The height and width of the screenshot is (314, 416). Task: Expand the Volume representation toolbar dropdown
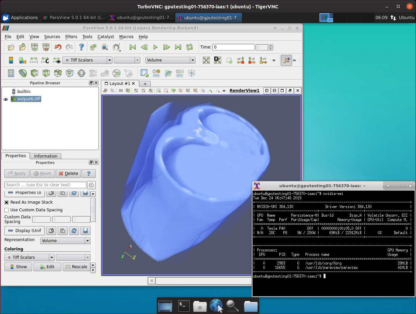click(x=192, y=60)
